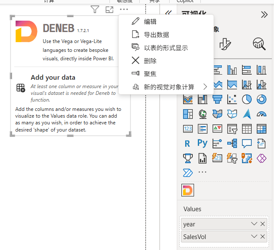The width and height of the screenshot is (274, 250).
Task: Select the Power Apps purple visual
Action: [x=261, y=158]
